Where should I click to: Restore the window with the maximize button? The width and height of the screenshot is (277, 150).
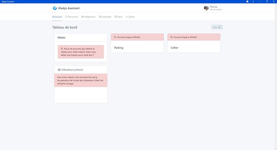(x=267, y=2)
